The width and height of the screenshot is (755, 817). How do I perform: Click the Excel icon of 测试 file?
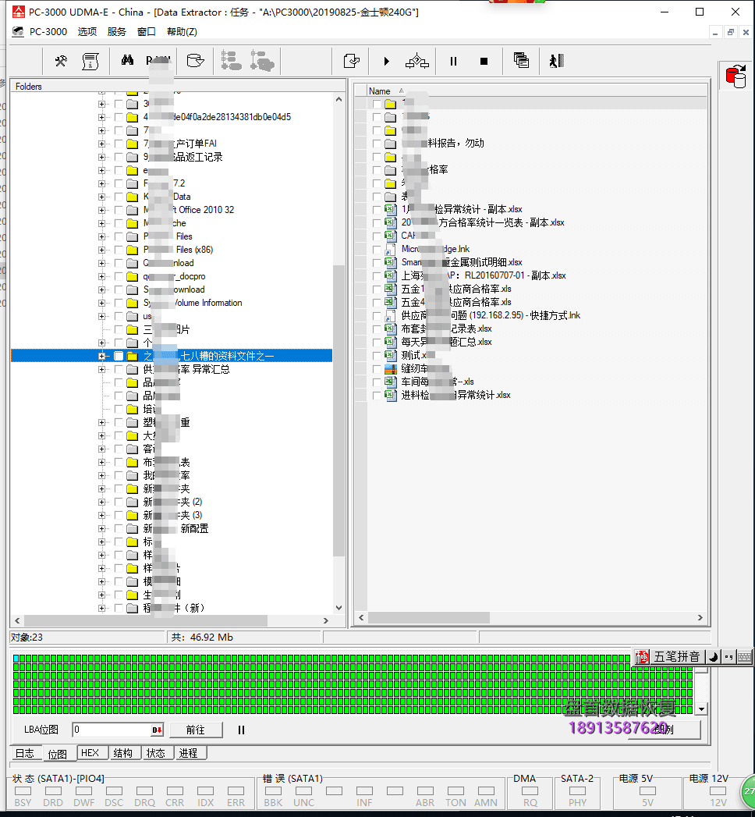(x=391, y=355)
